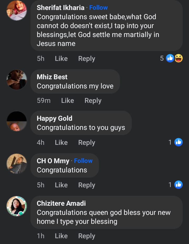Like Mhiz Best's comment
189x244 pixels.
pyautogui.click(x=67, y=100)
